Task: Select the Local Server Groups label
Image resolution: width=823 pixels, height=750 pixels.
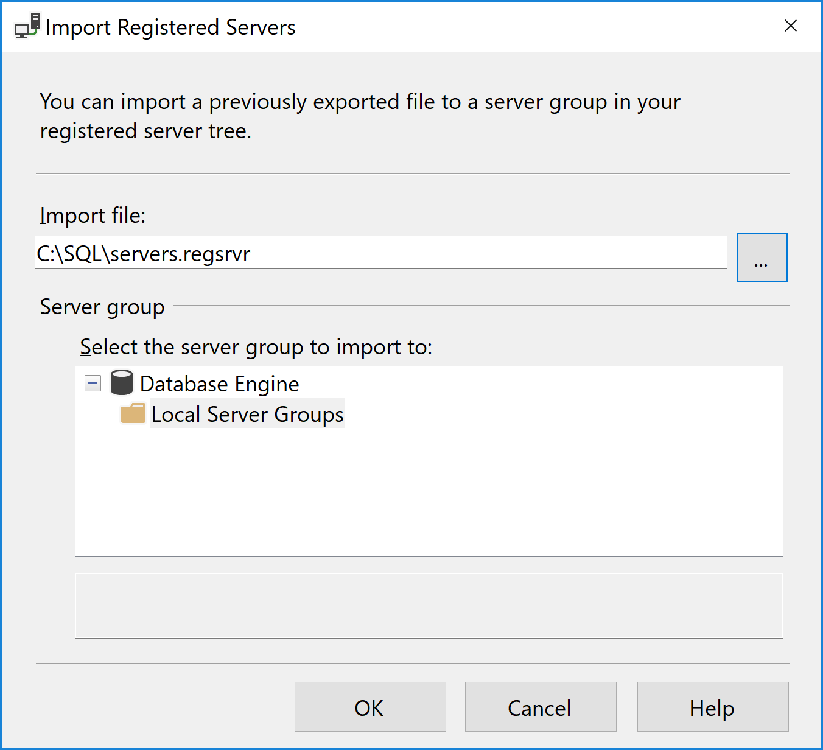Action: tap(247, 414)
